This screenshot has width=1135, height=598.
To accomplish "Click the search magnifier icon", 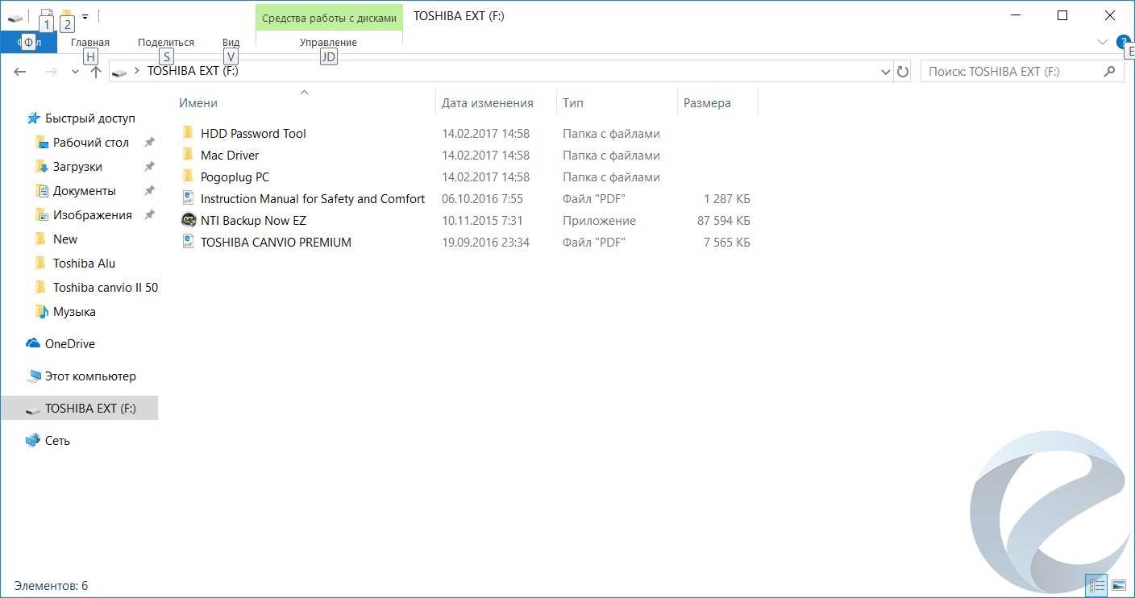I will point(1110,72).
